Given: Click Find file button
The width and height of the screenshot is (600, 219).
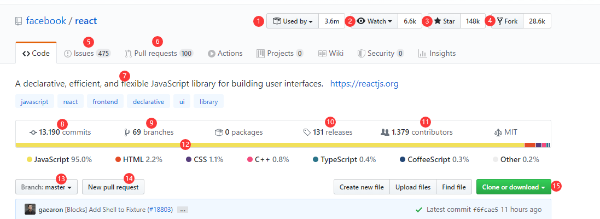Looking at the screenshot, I should [x=454, y=187].
